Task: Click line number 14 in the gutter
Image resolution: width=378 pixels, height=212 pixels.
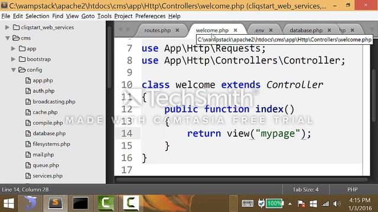Action: 127,134
